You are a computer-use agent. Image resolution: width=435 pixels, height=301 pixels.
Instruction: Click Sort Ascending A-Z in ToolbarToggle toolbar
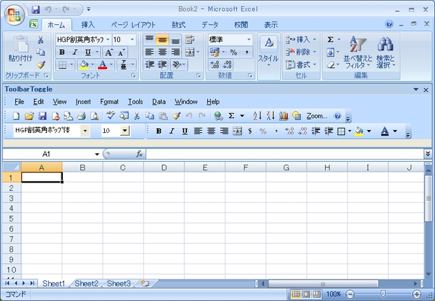tap(257, 116)
